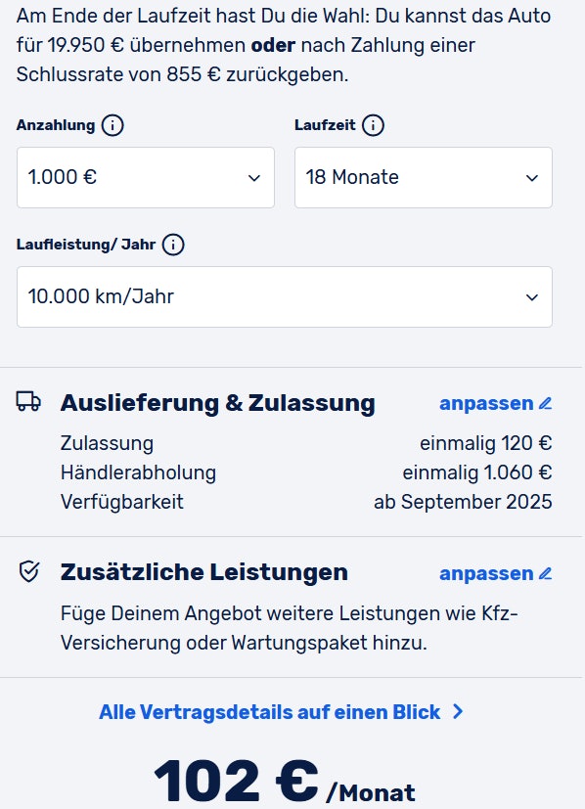
Task: Open the Laufzeit dropdown showing 18 Monate
Action: 423,177
